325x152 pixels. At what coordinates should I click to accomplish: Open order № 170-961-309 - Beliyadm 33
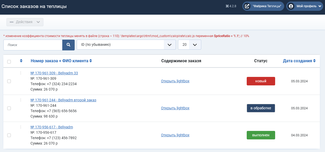(54, 73)
